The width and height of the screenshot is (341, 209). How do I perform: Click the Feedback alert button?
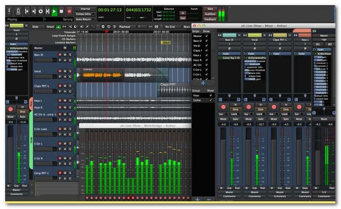[210, 19]
